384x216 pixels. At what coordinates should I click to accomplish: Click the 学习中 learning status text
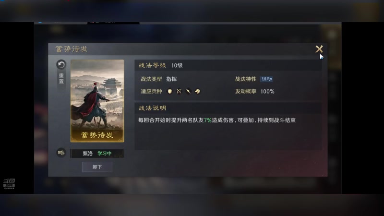pos(105,154)
